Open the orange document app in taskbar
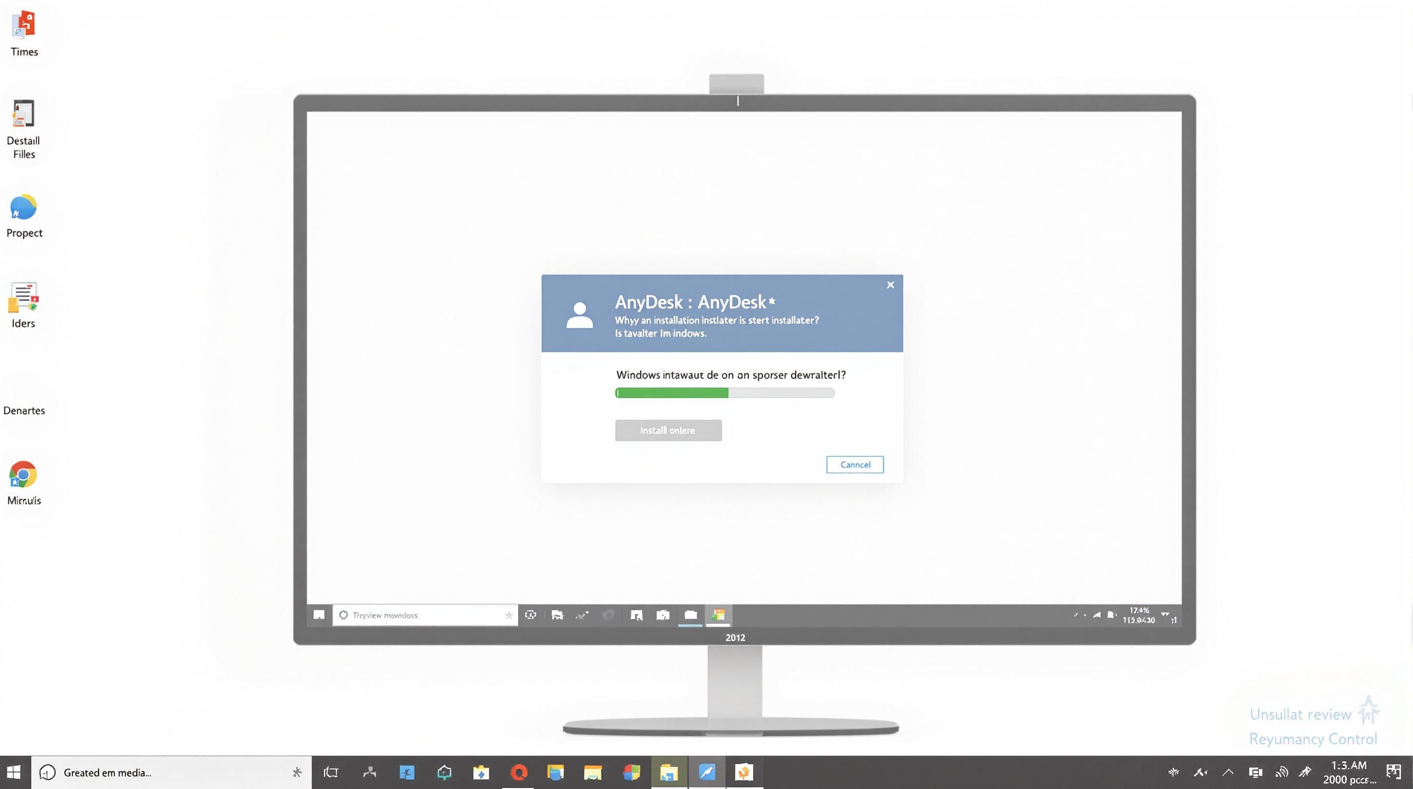The image size is (1413, 789). pyautogui.click(x=744, y=773)
